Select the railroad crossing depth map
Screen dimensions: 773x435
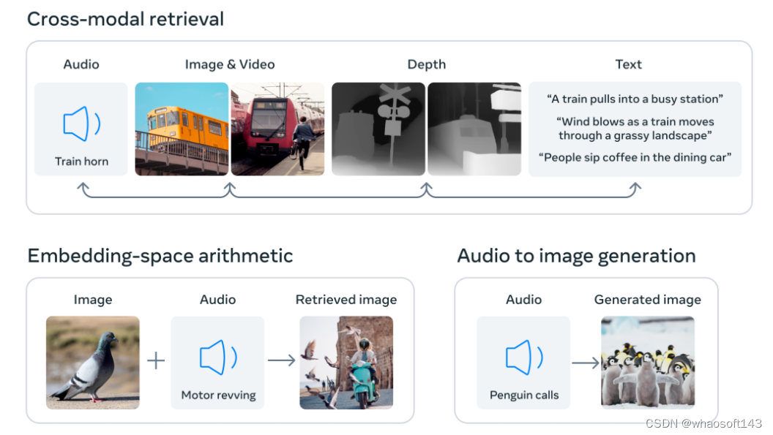click(378, 129)
